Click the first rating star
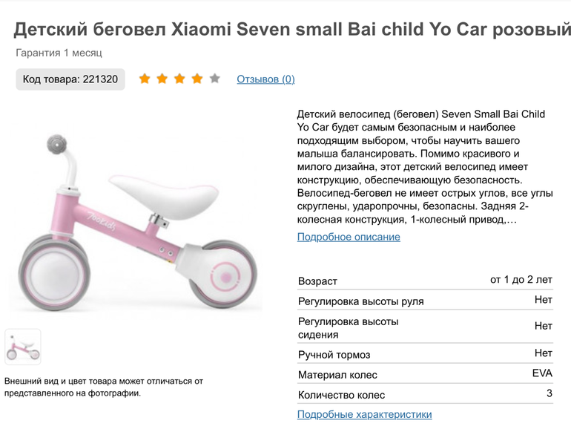This screenshot has height=429, width=571. (x=145, y=79)
